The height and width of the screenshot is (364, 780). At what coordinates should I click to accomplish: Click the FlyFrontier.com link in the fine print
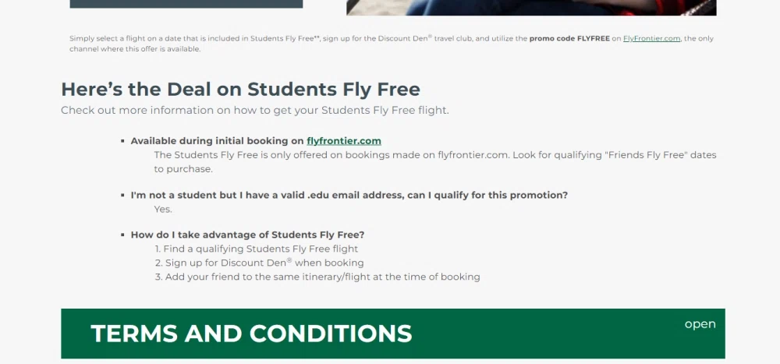click(x=651, y=38)
